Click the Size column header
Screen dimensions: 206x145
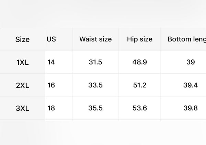click(22, 39)
